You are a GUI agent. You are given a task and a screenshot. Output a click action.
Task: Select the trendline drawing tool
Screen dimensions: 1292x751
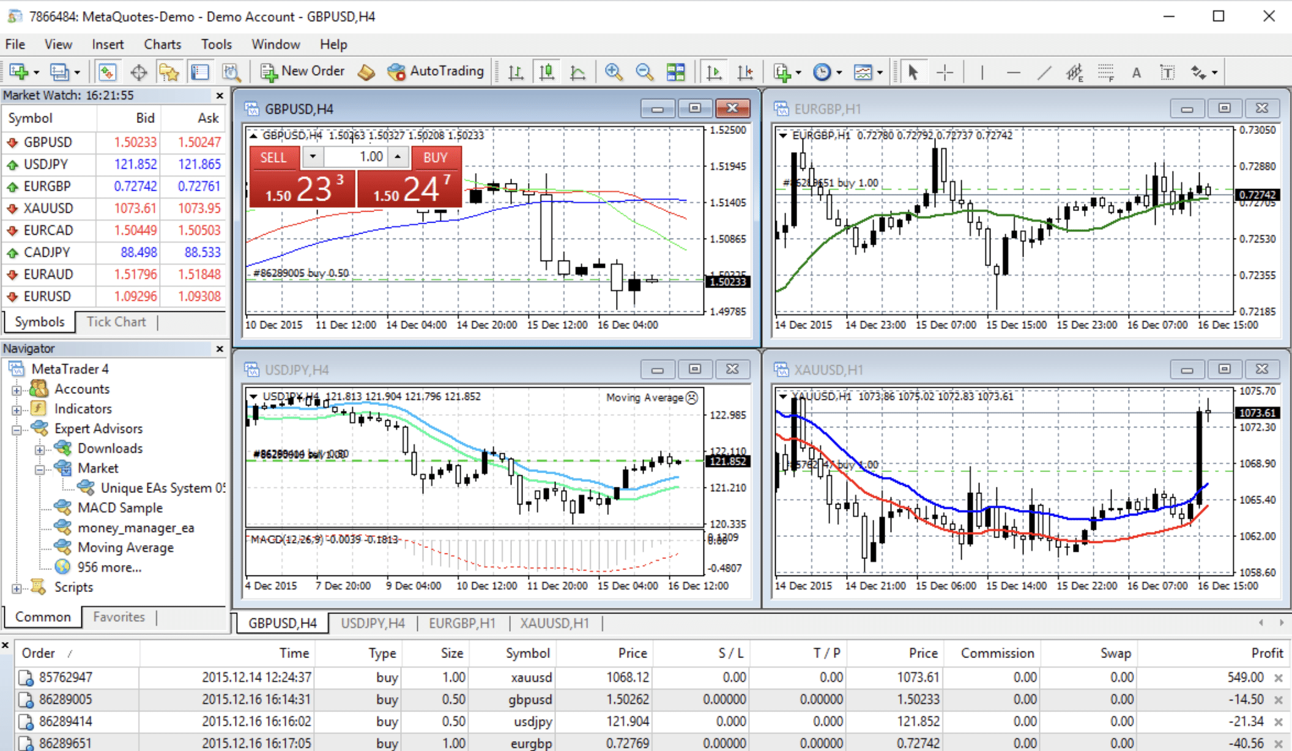[1044, 72]
